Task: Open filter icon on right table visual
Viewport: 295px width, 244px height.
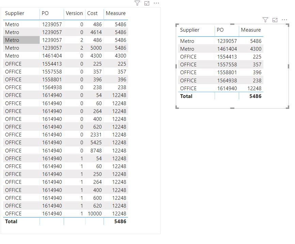Action: (265, 20)
